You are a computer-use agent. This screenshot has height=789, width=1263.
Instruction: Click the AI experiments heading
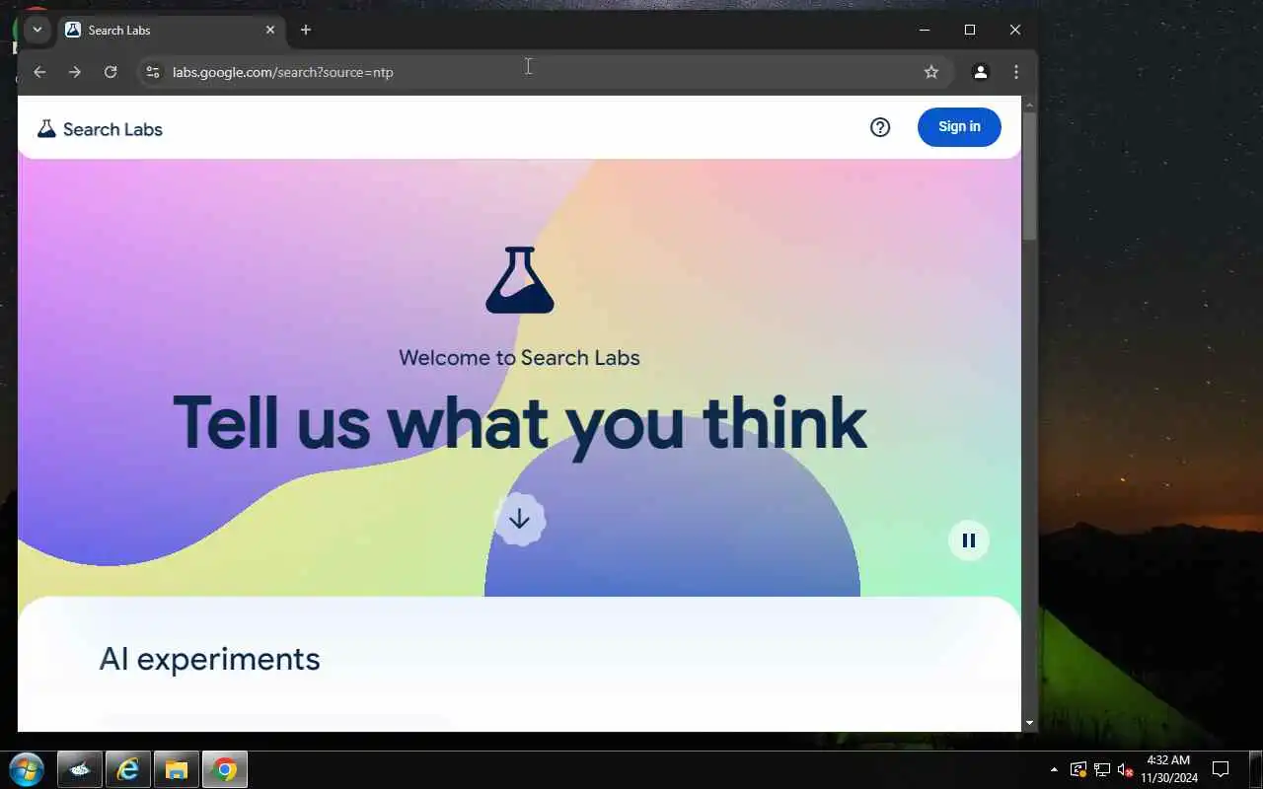coord(209,659)
